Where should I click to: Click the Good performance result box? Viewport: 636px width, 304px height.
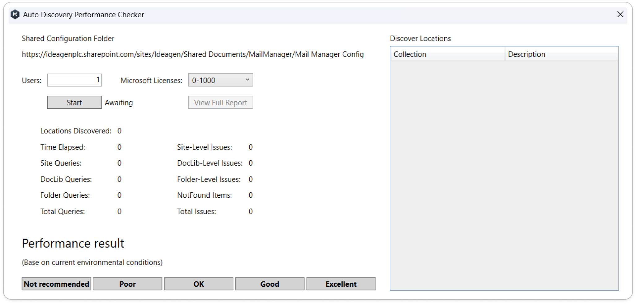270,284
